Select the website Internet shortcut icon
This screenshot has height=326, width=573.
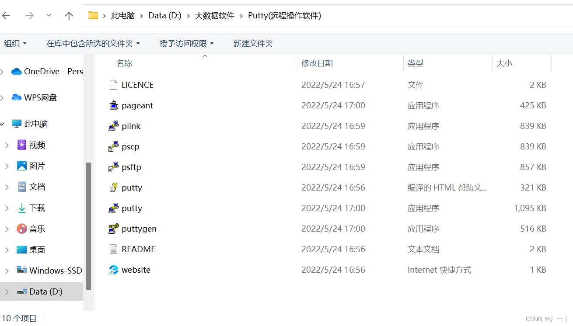pyautogui.click(x=114, y=270)
